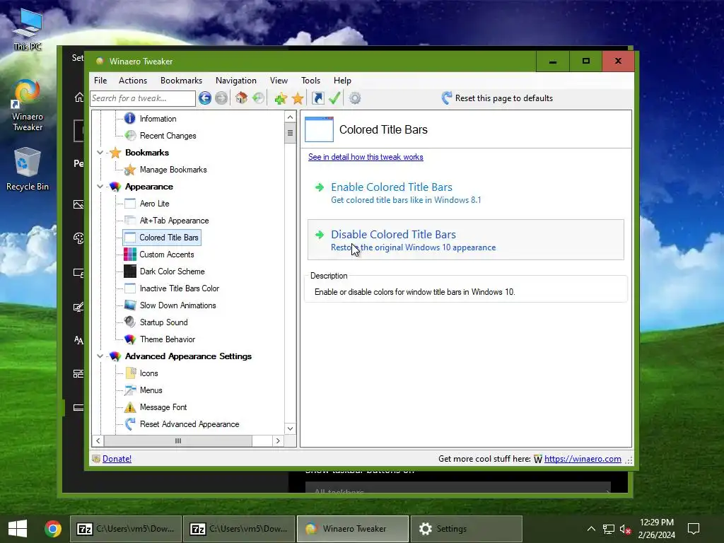Click the Recent Changes toolbar icon
Screen dimensions: 724x543
(x=259, y=98)
